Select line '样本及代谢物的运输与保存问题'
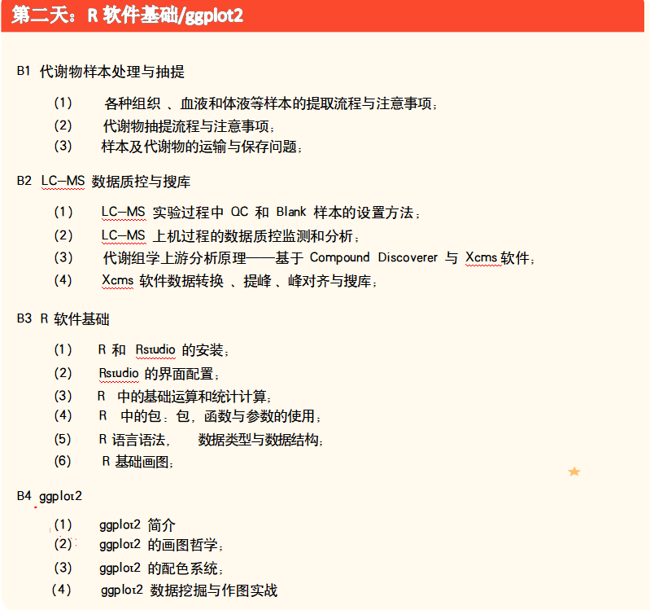 202,147
